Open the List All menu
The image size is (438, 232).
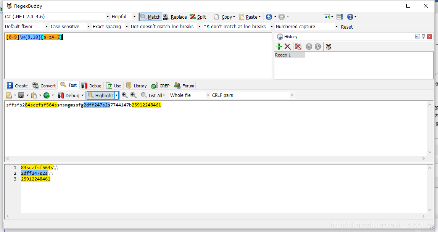153,96
